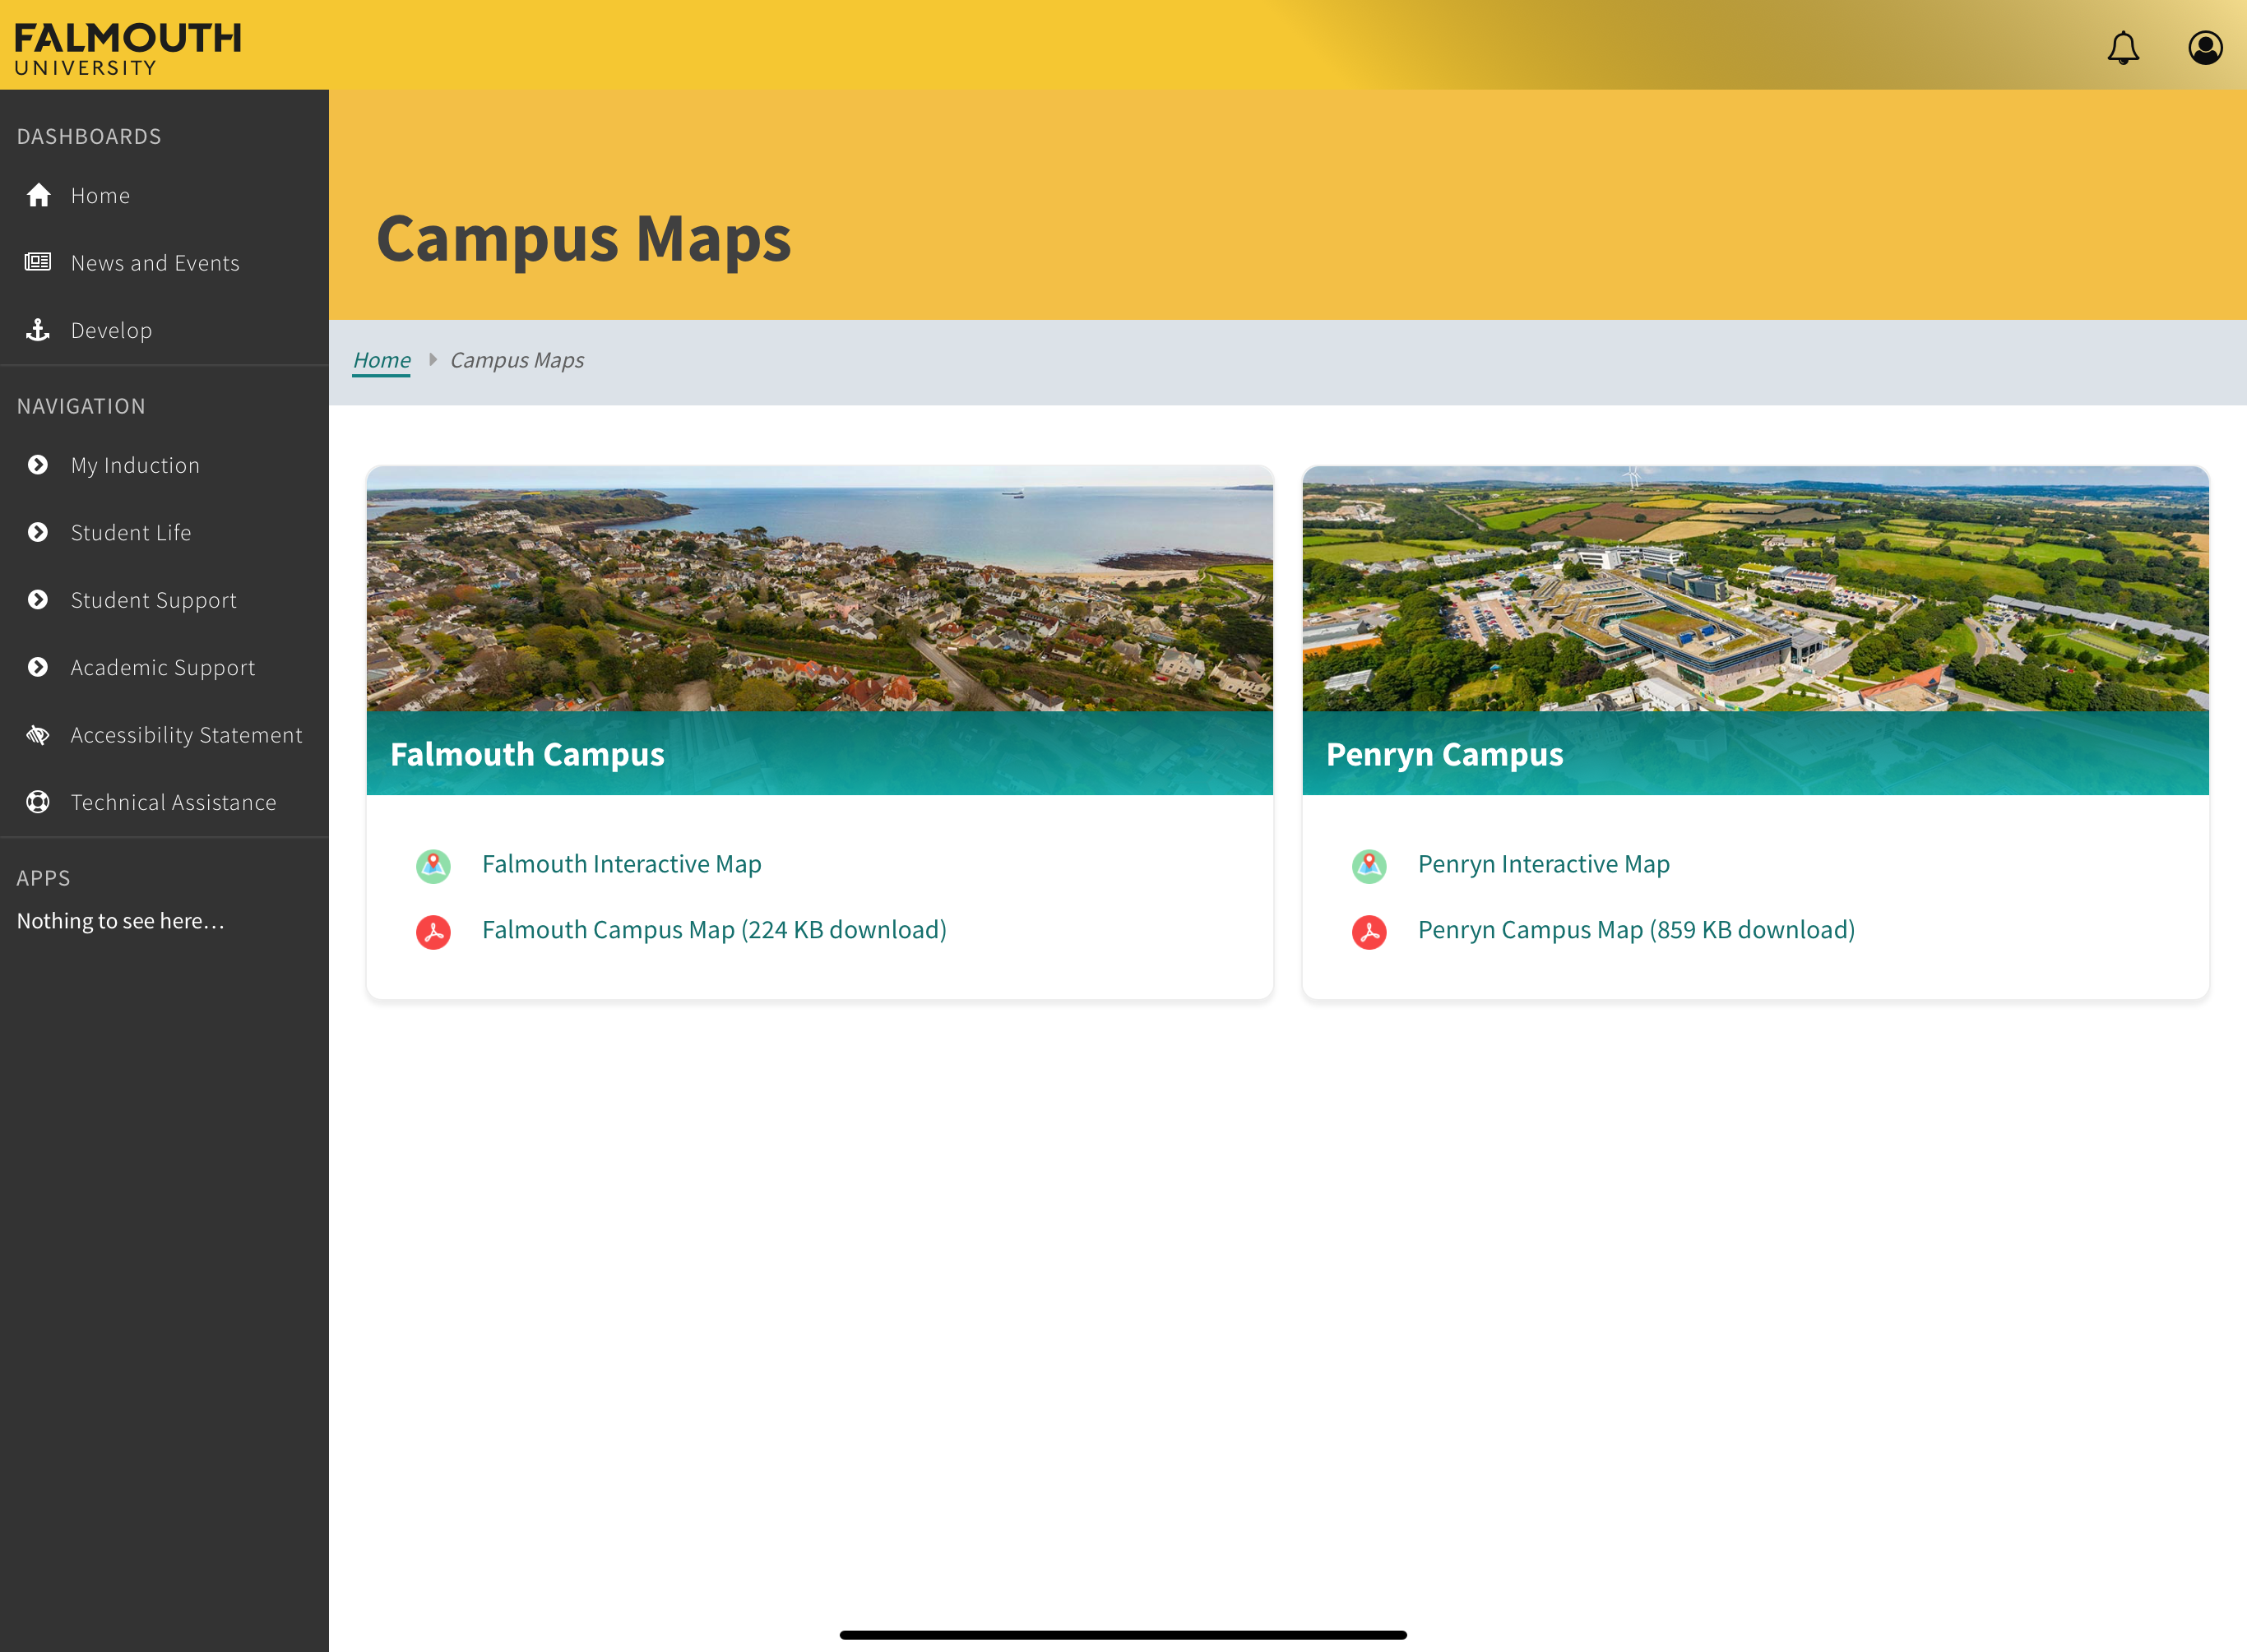Click the Penryn Campus Map PDF icon

[x=1369, y=931]
